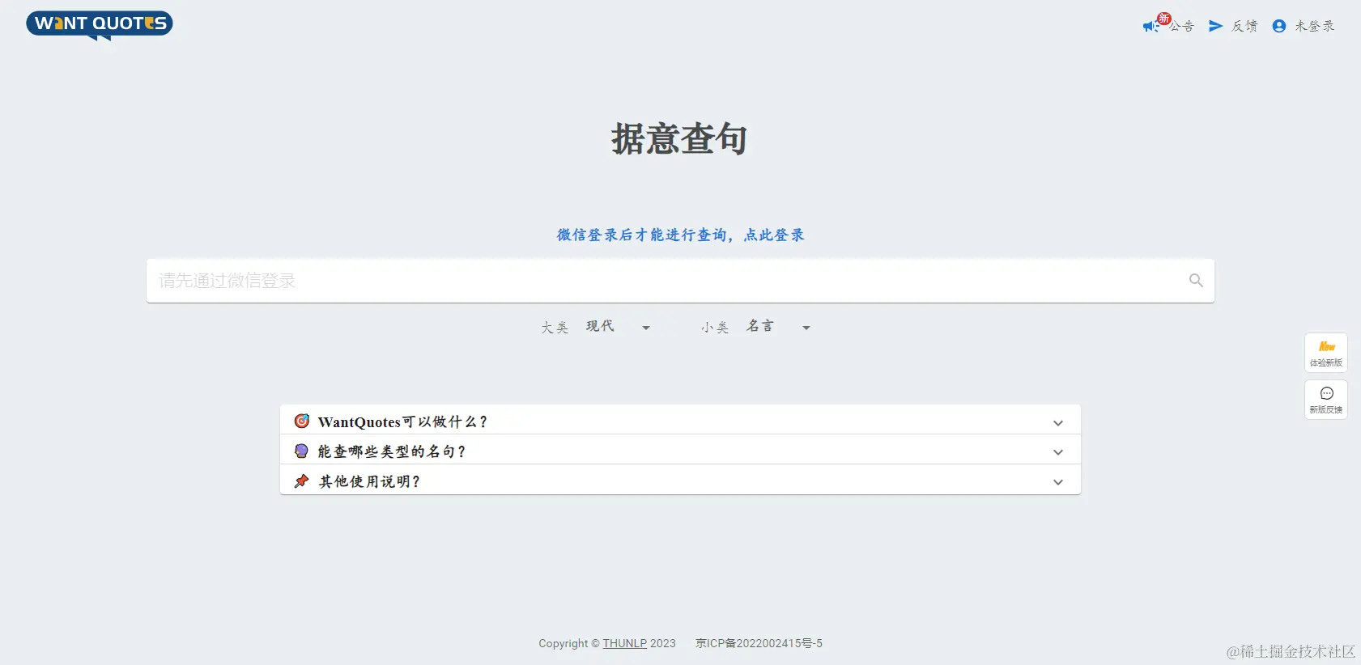This screenshot has width=1361, height=665.
Task: Open the THUNLP footer link
Action: [x=625, y=643]
